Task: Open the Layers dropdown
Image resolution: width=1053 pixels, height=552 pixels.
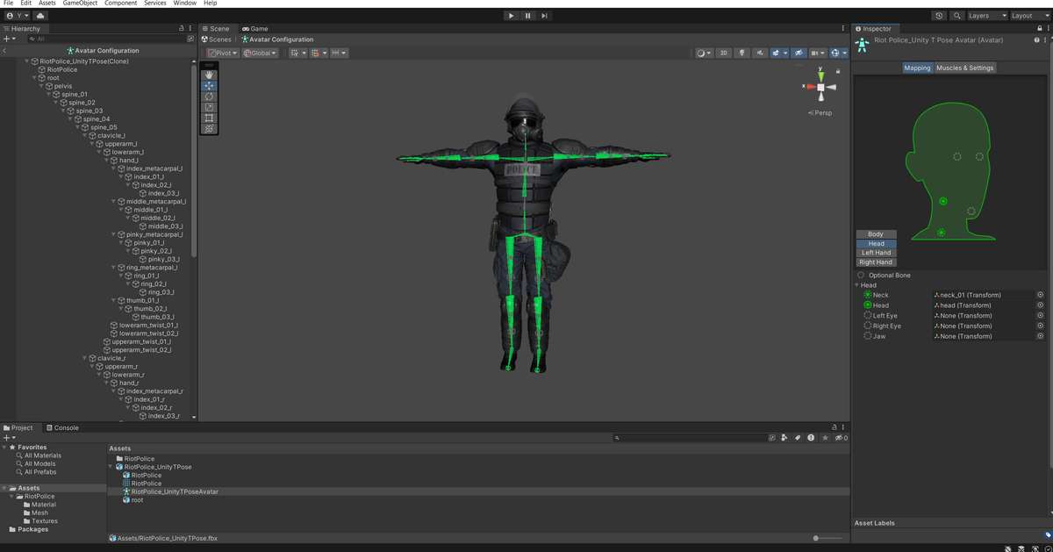Action: pyautogui.click(x=987, y=16)
